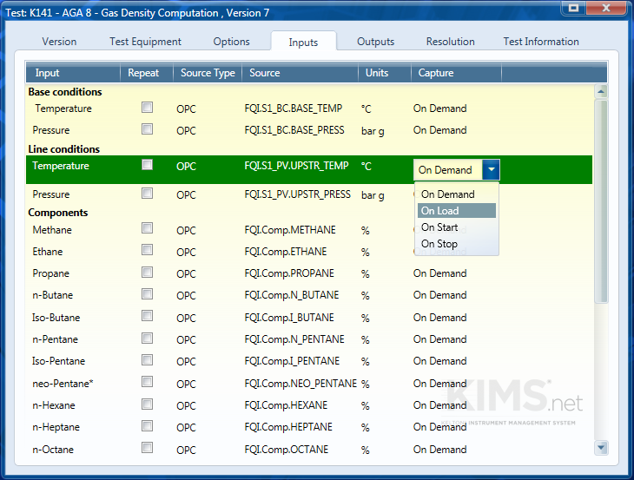Click source FQI.Comp.PROPANE
The image size is (634, 480).
(x=289, y=273)
